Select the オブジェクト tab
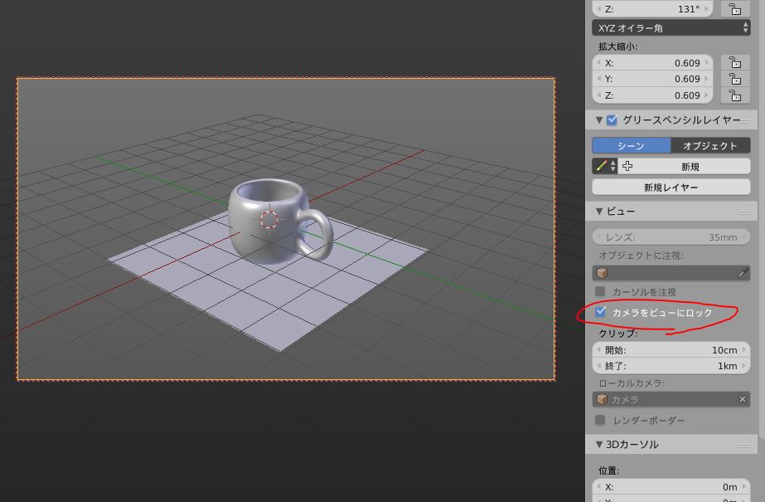 pyautogui.click(x=709, y=145)
